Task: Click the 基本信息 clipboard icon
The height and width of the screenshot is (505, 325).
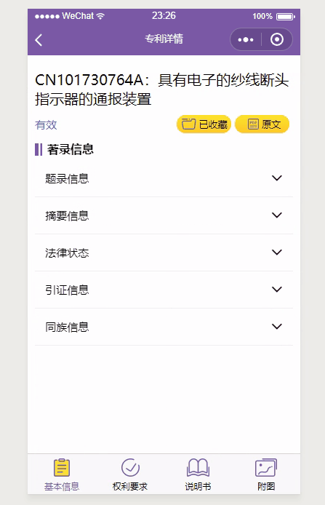Action: [x=62, y=467]
